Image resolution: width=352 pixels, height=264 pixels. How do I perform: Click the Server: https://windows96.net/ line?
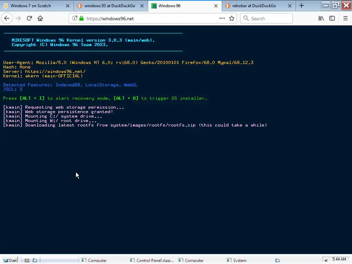44,71
